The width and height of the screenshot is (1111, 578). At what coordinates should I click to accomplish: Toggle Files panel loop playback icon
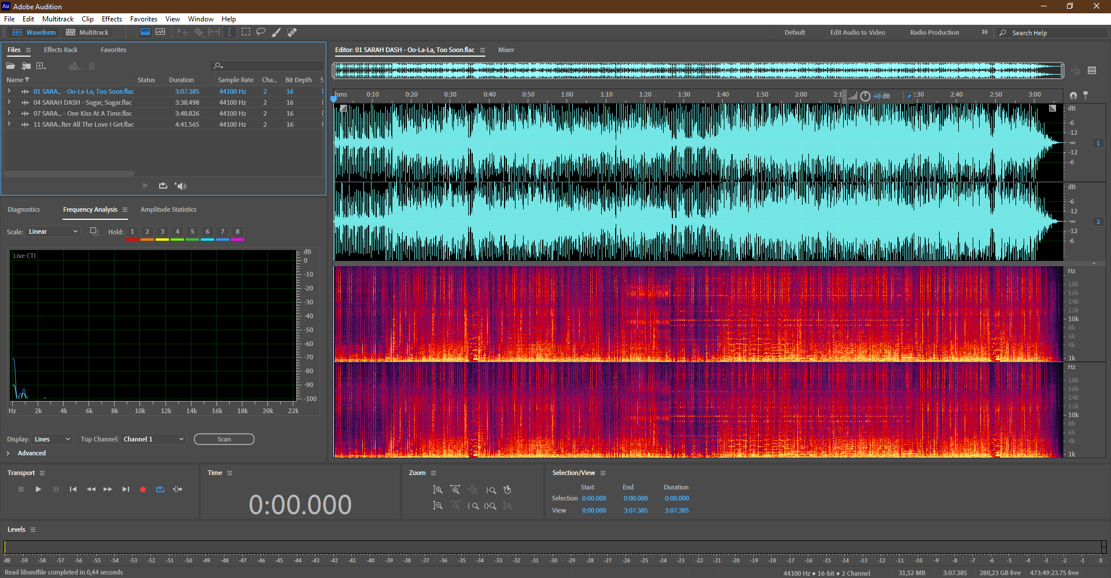pos(163,186)
